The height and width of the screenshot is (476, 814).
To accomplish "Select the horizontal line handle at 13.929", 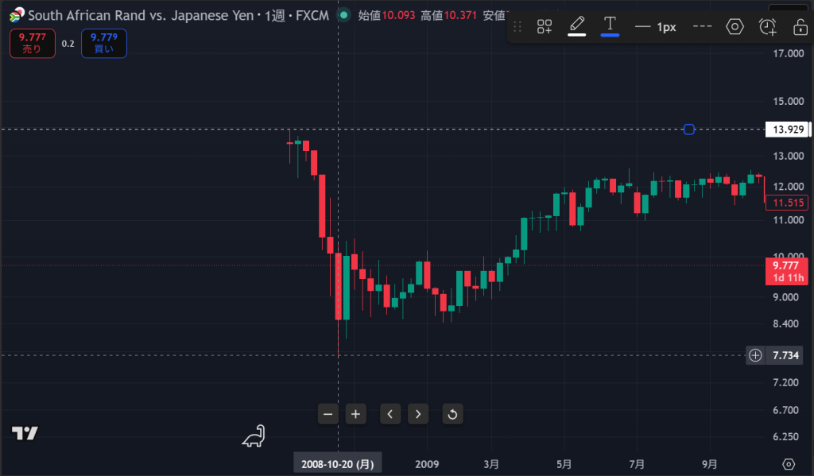I will tap(689, 130).
